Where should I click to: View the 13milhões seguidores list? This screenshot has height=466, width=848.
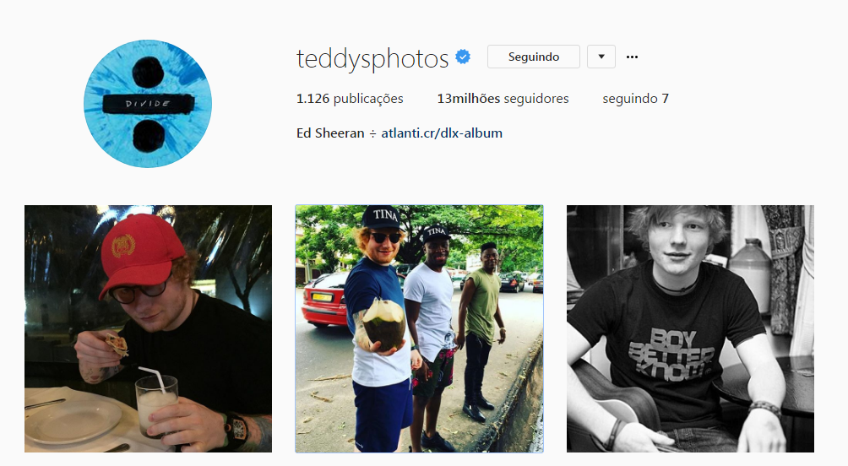(x=503, y=99)
